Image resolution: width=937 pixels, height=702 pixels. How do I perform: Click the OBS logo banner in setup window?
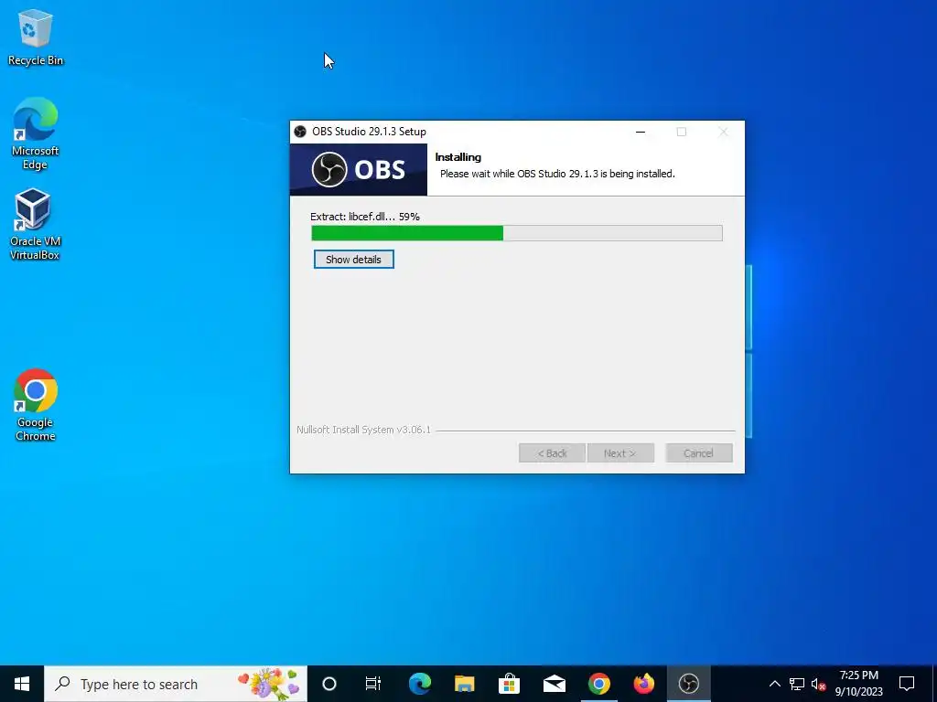tap(359, 169)
